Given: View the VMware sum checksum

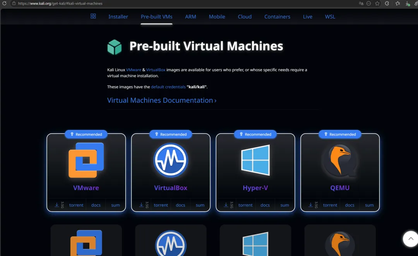Looking at the screenshot, I should coord(115,205).
